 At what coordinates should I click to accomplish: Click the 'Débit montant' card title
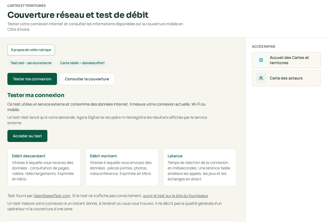coord(103,156)
